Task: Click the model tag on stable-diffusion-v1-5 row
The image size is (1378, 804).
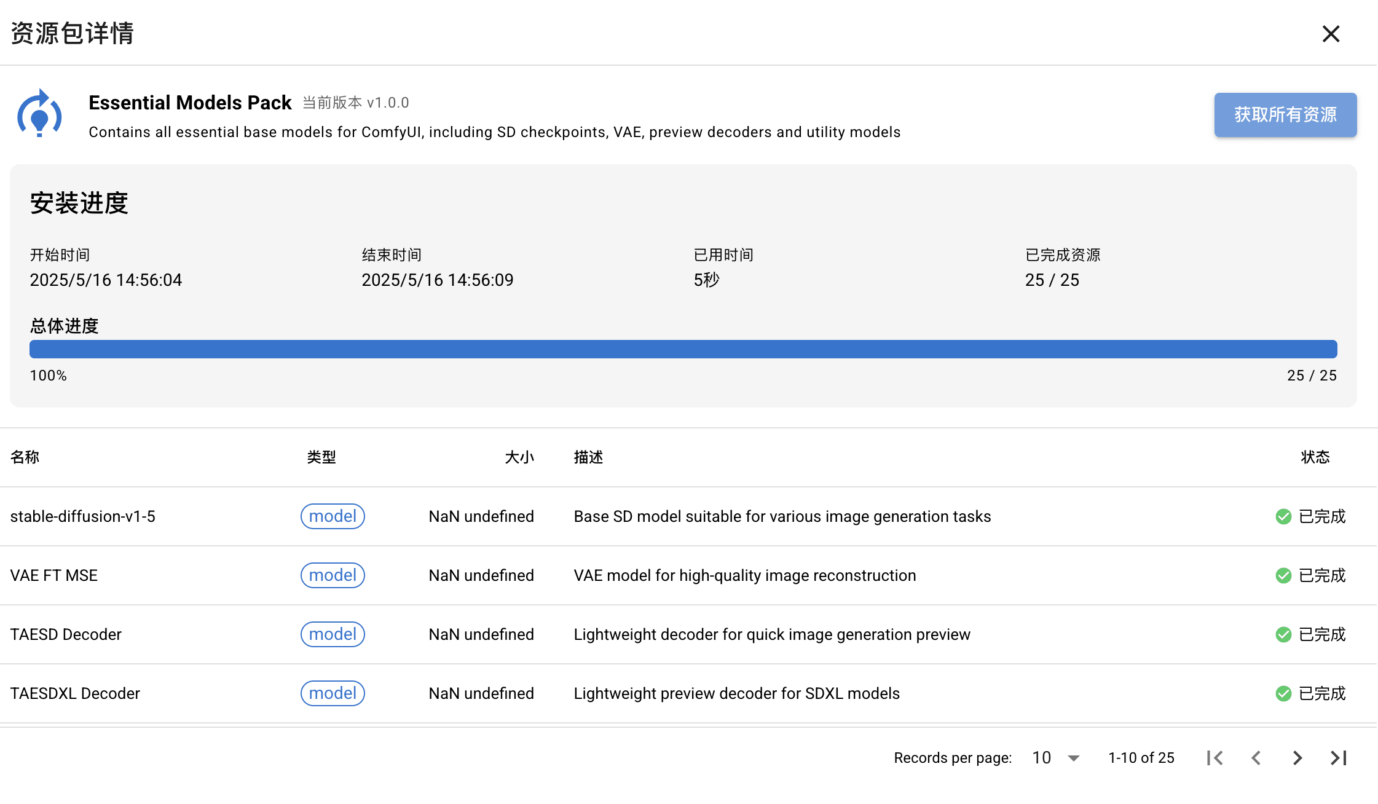Action: [x=333, y=516]
